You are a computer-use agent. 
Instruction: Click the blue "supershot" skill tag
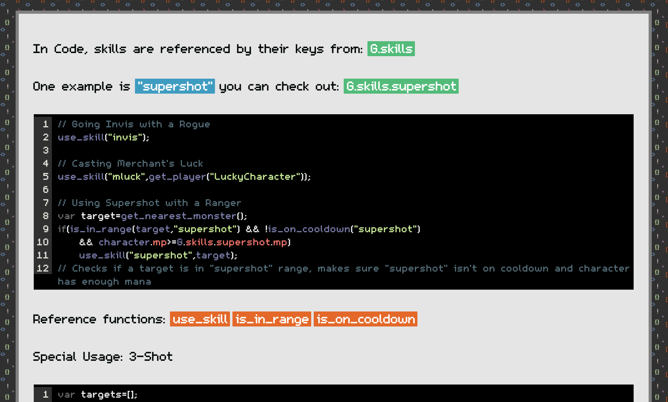tap(175, 86)
